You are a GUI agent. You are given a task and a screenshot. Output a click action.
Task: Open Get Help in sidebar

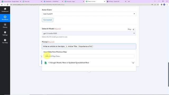point(5,41)
